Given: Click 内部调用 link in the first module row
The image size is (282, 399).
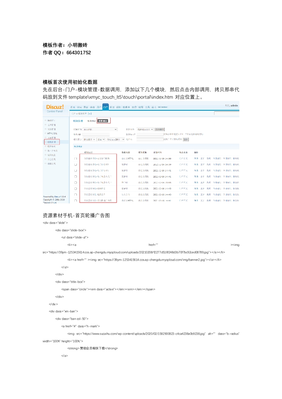Looking at the screenshot, I should 217,158.
